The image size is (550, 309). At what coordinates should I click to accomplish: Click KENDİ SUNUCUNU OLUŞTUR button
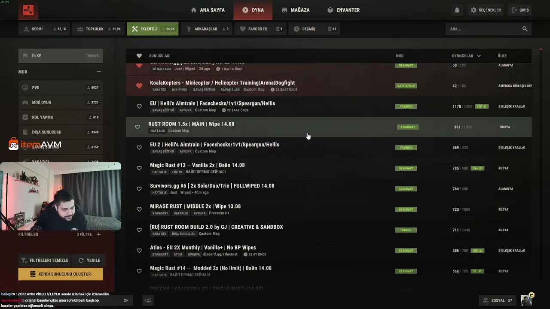[61, 274]
